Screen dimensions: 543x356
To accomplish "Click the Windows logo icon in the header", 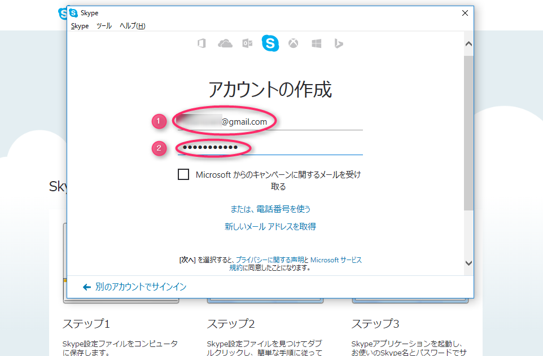I will pos(316,43).
